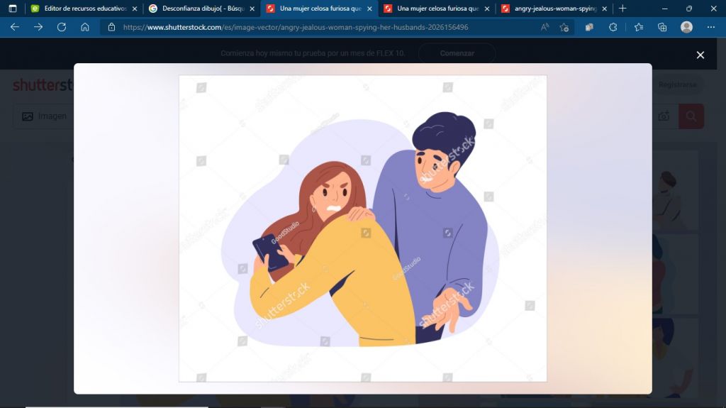Switch to the second Una mujer celosa tab
726x408 pixels.
pyautogui.click(x=437, y=9)
